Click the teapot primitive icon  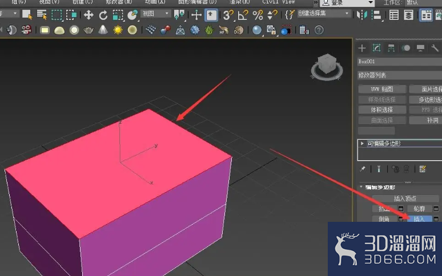89,30
